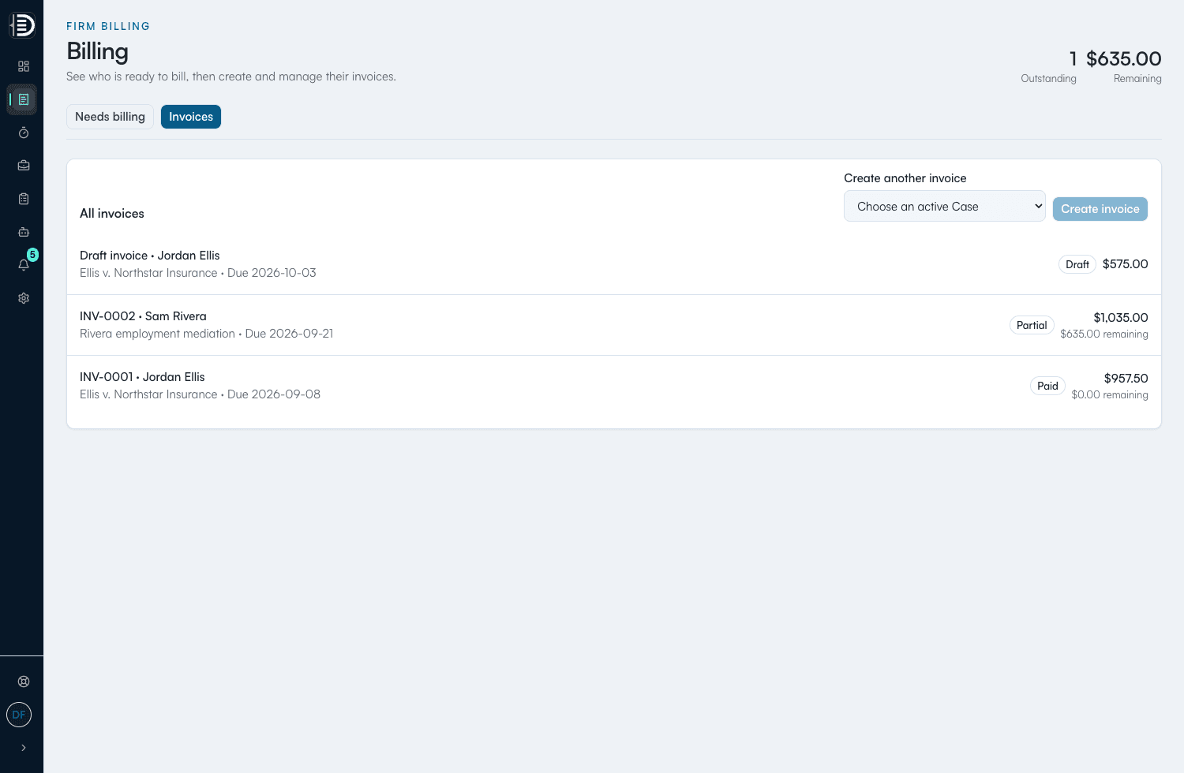Open the clipboard tasks icon
Image resolution: width=1184 pixels, height=773 pixels.
[24, 199]
